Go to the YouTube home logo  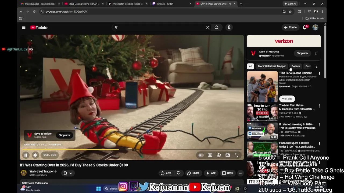click(39, 27)
